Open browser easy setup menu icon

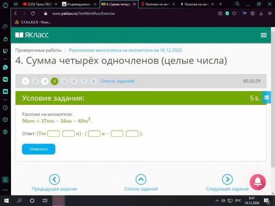click(270, 14)
